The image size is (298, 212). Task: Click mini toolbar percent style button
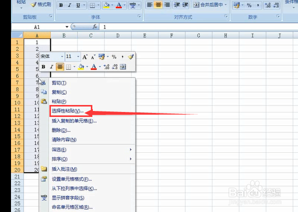coord(114,57)
